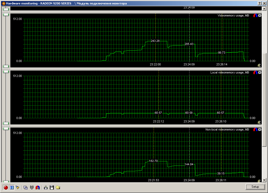Viewport: 268px width, 193px height.
Task: Click the broom icon to clear monitoring history
Action: [x=17, y=187]
